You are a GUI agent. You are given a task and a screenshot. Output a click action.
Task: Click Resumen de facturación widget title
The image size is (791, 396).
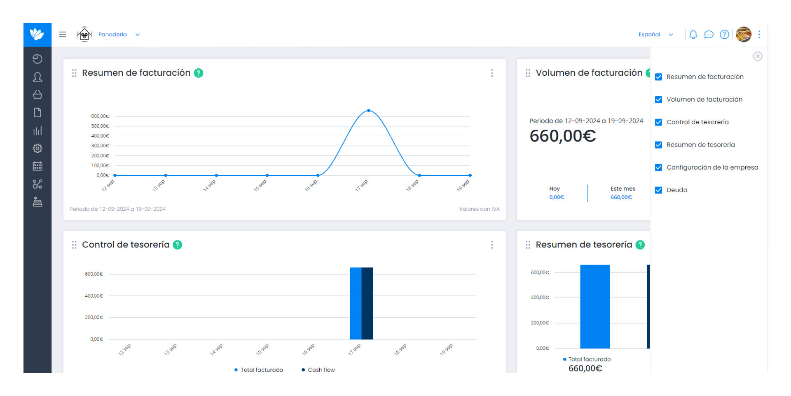136,73
